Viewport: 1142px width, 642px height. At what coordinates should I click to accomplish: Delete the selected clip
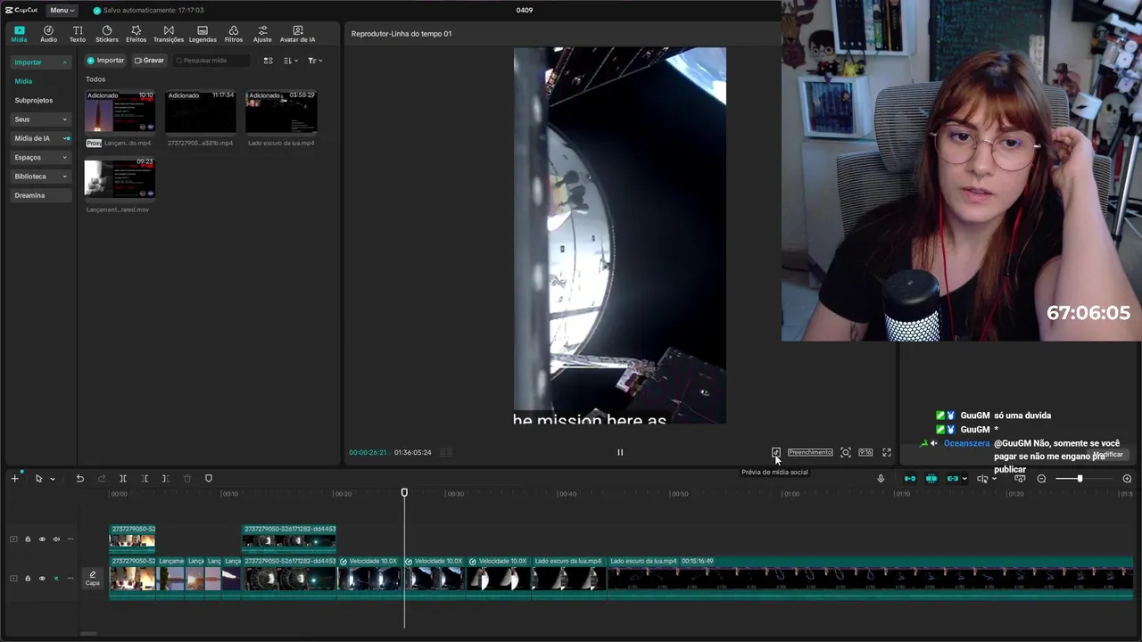tap(187, 479)
